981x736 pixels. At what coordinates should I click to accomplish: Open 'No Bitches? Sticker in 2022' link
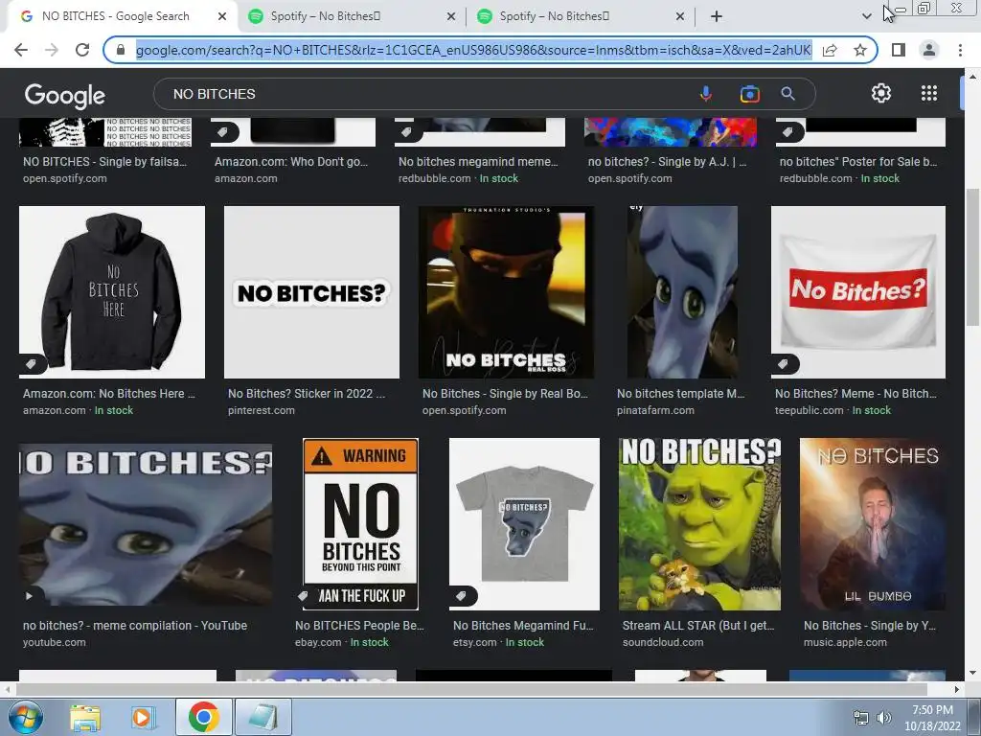tap(307, 394)
